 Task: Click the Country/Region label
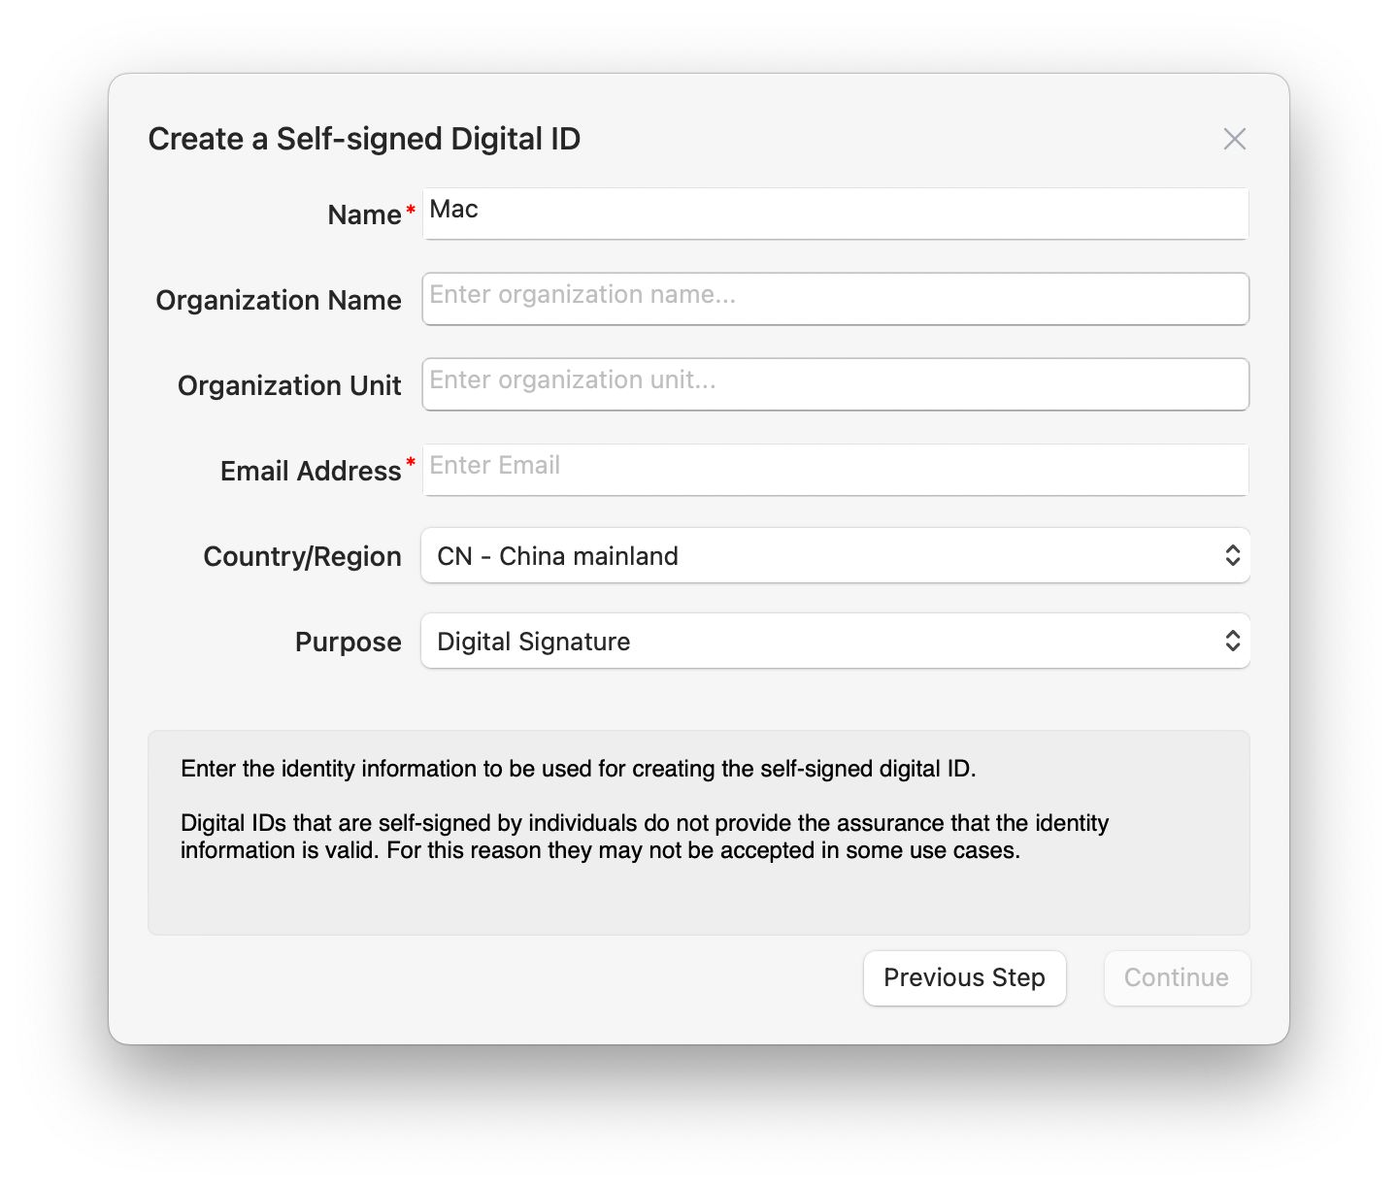pos(302,556)
